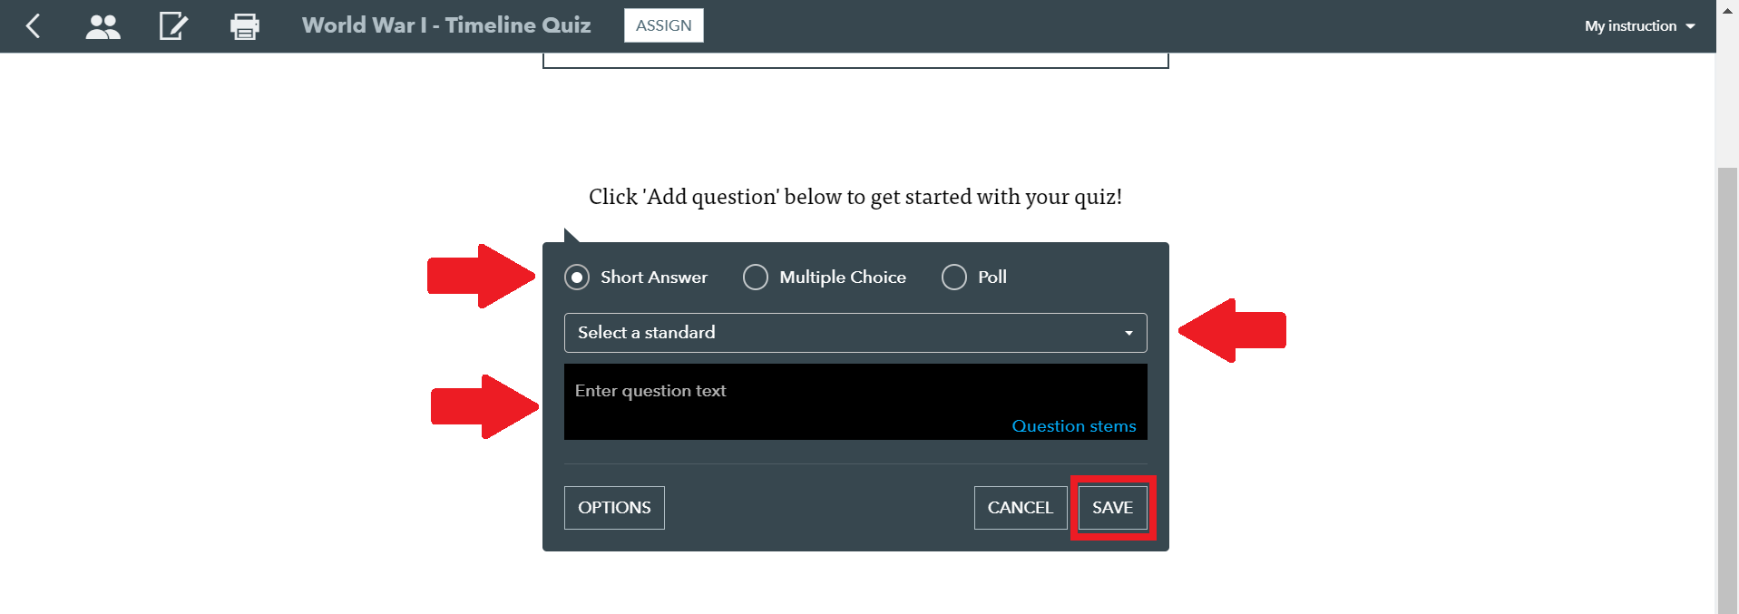
Task: Click the World War I quiz title
Action: (446, 25)
